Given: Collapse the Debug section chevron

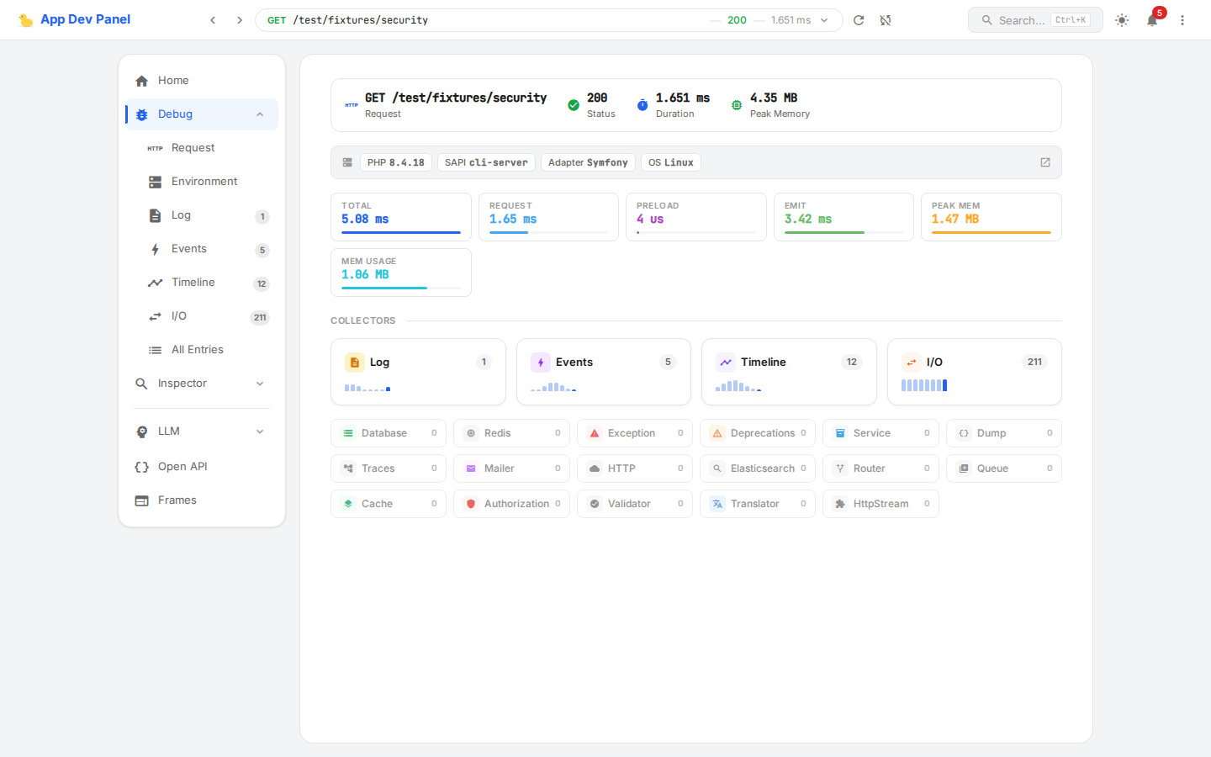Looking at the screenshot, I should 259,114.
